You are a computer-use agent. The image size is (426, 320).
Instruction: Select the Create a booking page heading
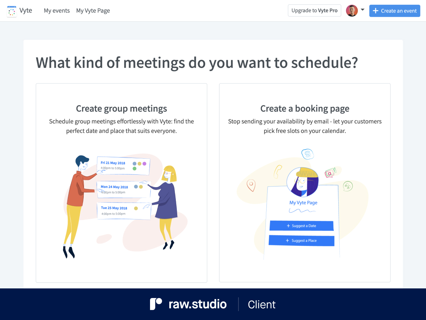[x=305, y=108]
